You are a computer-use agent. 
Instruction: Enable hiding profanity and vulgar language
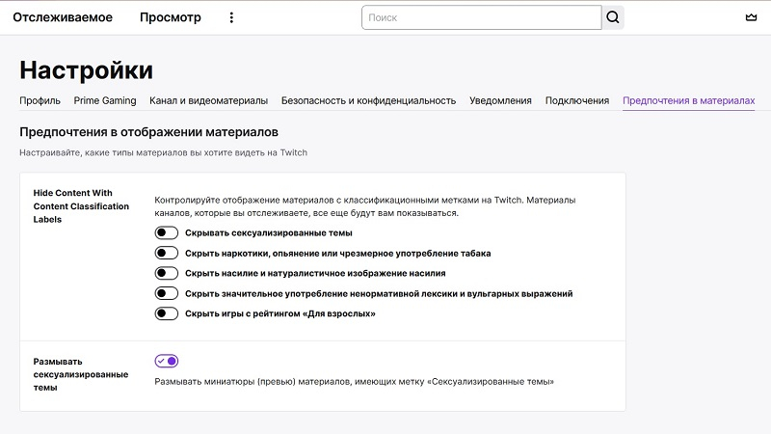(167, 293)
